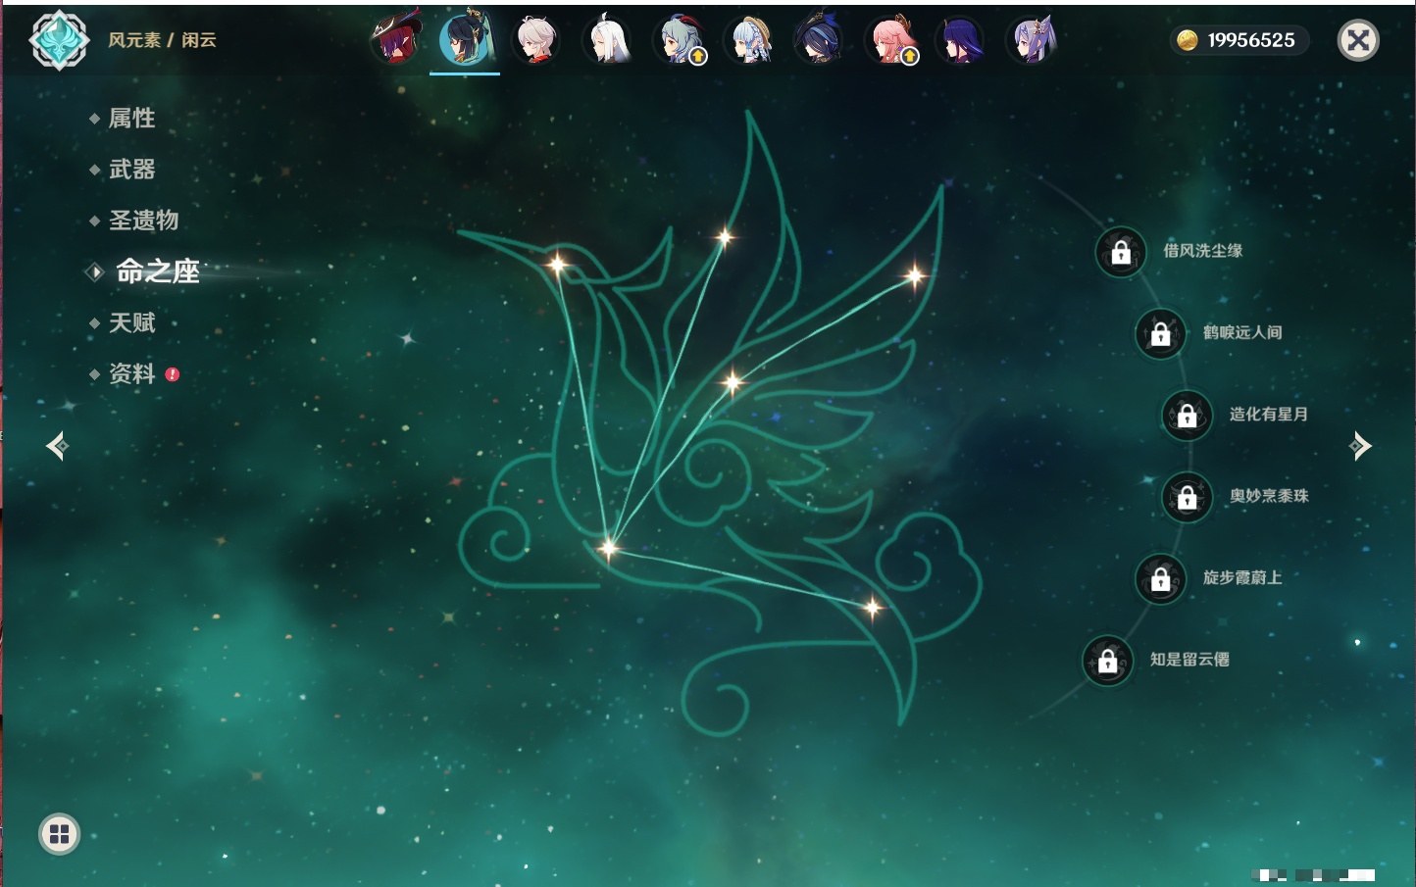Go to next character with right arrow
Image resolution: width=1416 pixels, height=887 pixels.
click(x=1360, y=446)
